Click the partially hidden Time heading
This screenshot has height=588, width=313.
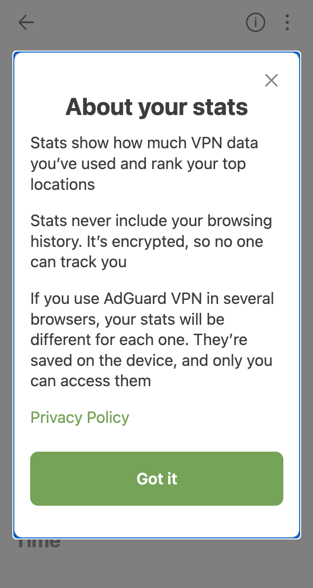click(x=39, y=542)
